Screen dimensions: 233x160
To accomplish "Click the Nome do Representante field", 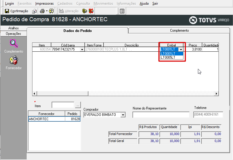I will pyautogui.click(x=161, y=115).
